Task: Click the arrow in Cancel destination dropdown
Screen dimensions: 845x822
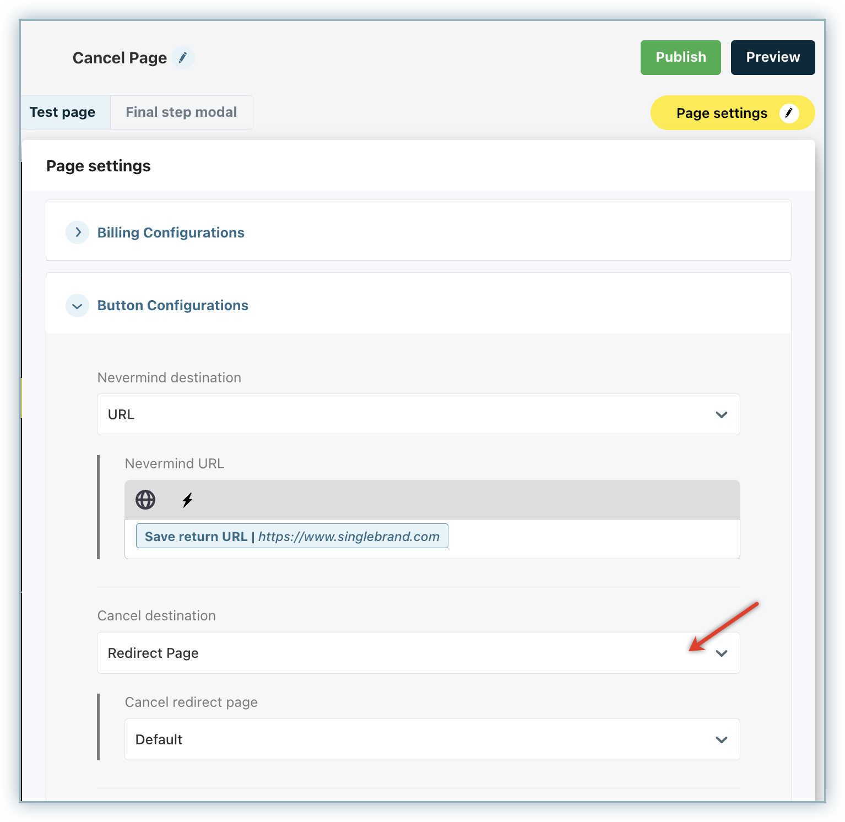Action: [x=721, y=653]
